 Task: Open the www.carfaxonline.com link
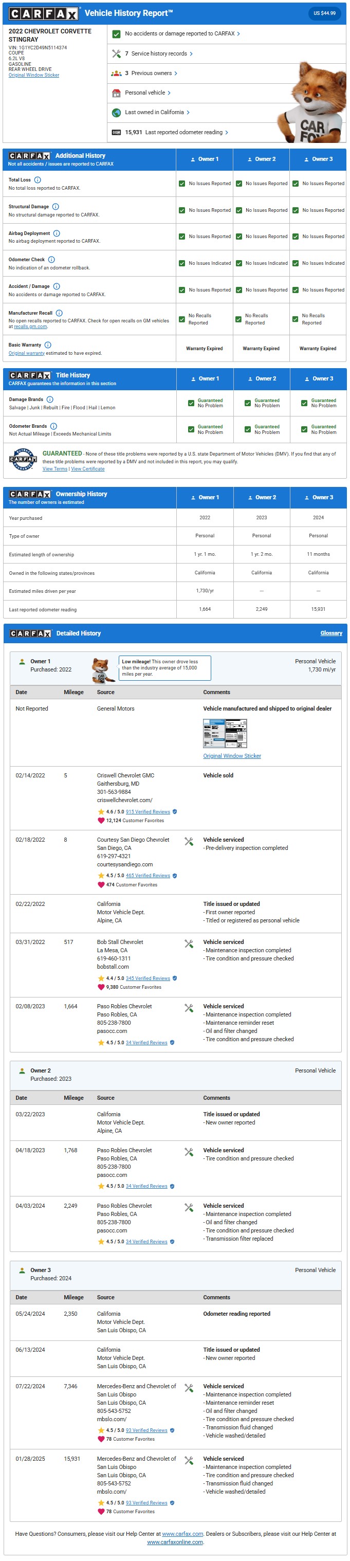(175, 1543)
